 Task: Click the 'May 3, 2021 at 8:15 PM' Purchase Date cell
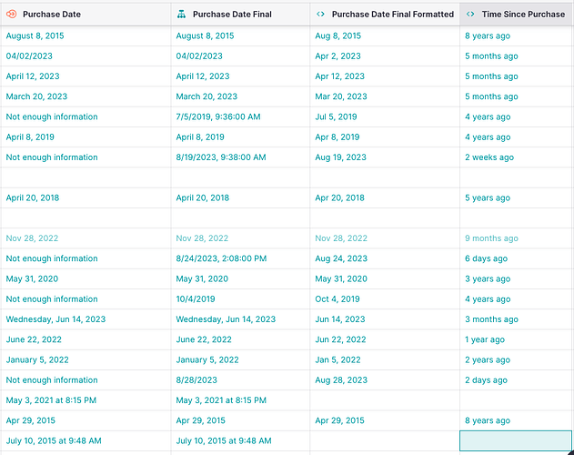86,400
